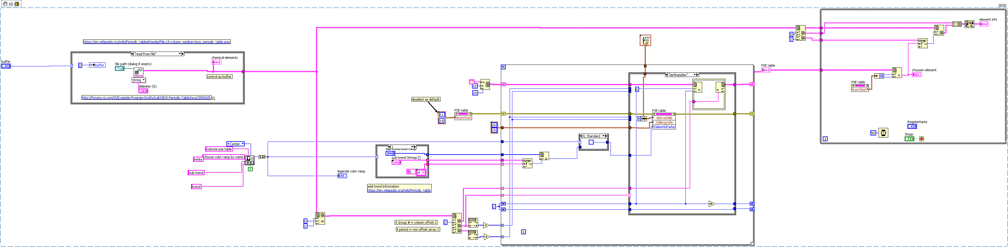Image resolution: width=1008 pixels, height=247 pixels.
Task: Click the "3 Group # = column offset 2" label
Action: (x=416, y=222)
